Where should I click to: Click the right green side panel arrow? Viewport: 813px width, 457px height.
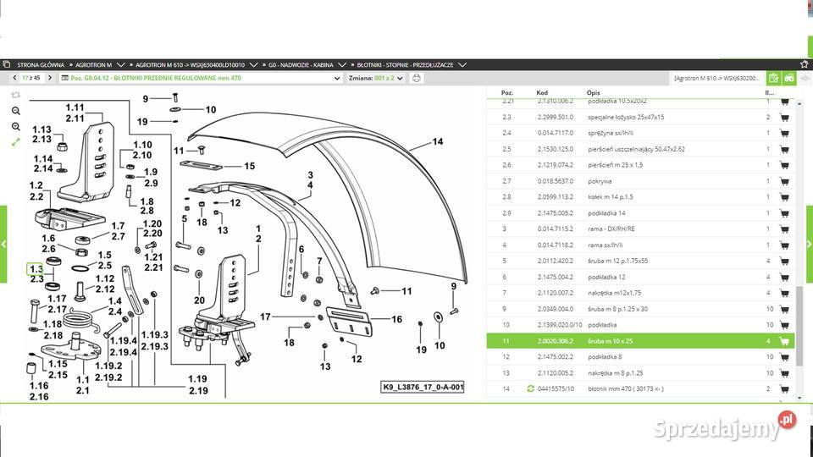coord(810,244)
